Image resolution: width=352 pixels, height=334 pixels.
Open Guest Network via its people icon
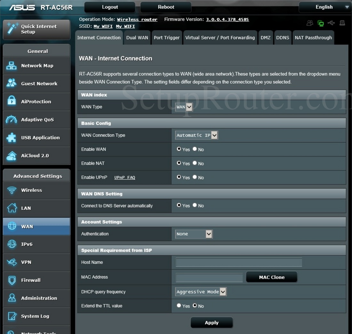(x=12, y=83)
